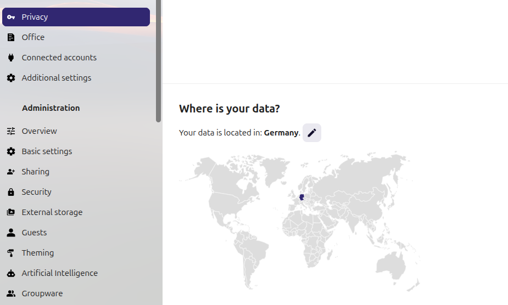The image size is (508, 305).
Task: Click the people icon beside Groupware
Action: [11, 293]
